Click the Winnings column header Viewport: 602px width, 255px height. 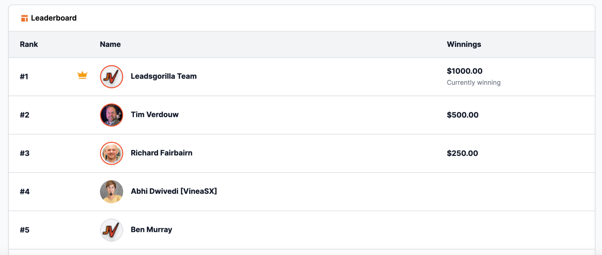[464, 44]
